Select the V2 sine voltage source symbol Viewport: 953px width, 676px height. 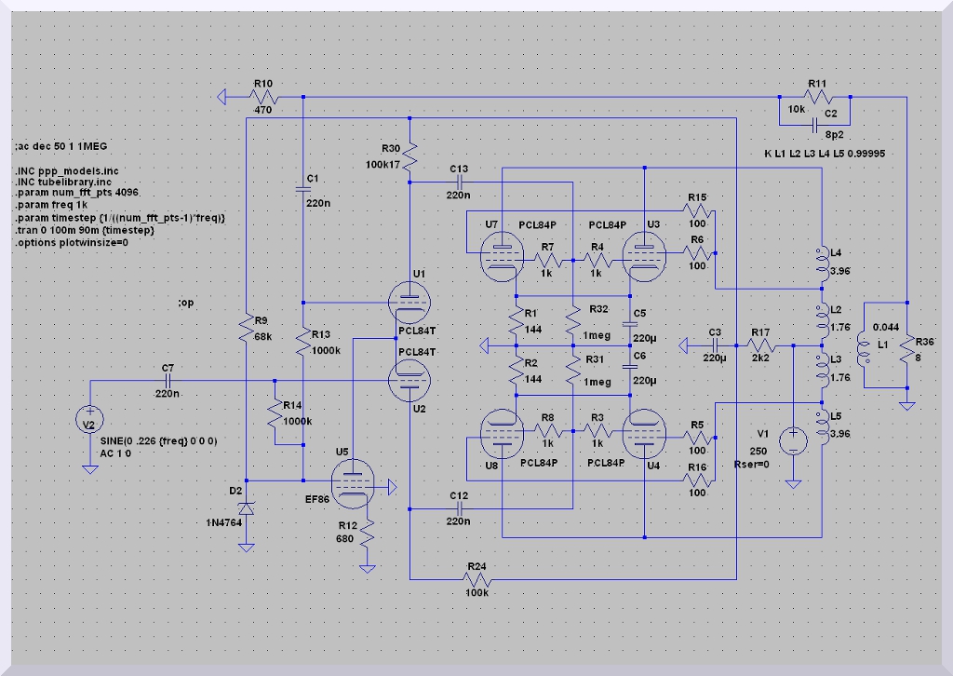(89, 421)
